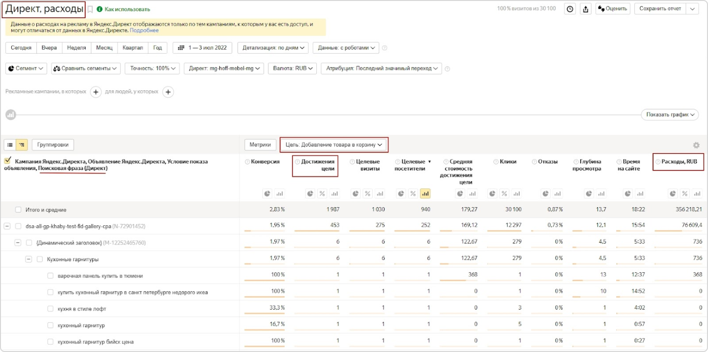Tick checkbox for кухня в стиле лофт

point(50,308)
